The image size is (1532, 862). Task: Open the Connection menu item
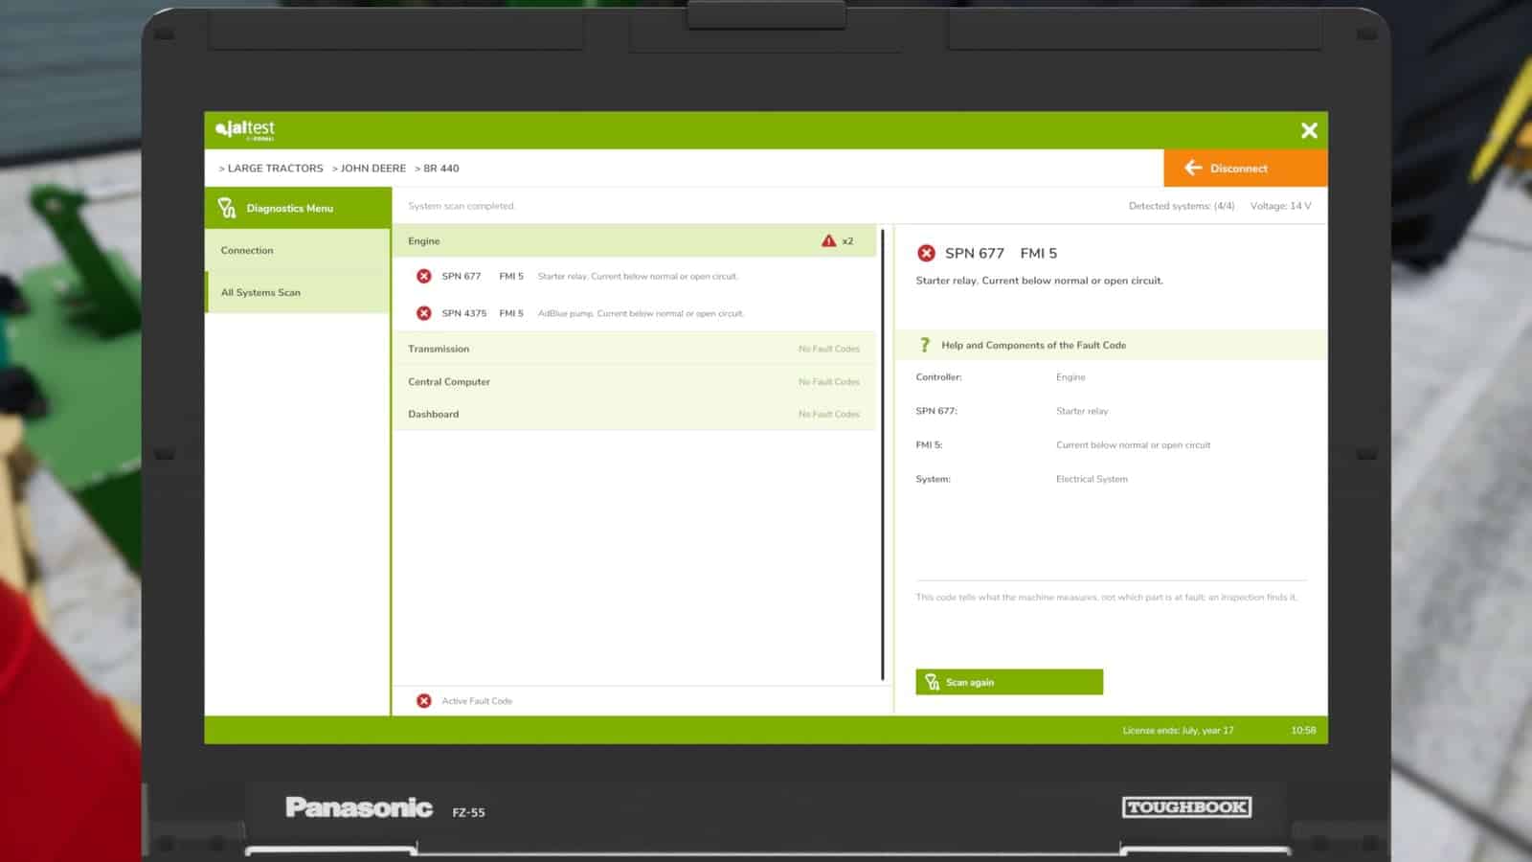[x=298, y=250]
